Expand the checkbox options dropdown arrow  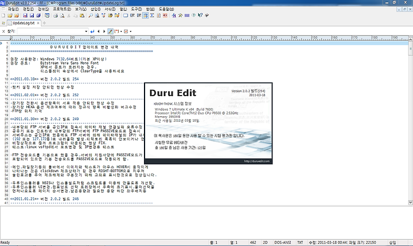[131, 31]
